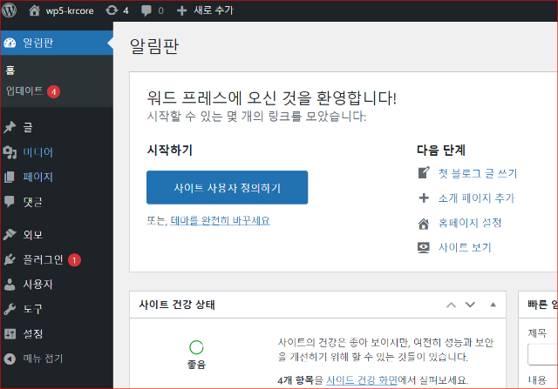
Task: Open the 외모 appearance menu
Action: pos(33,234)
